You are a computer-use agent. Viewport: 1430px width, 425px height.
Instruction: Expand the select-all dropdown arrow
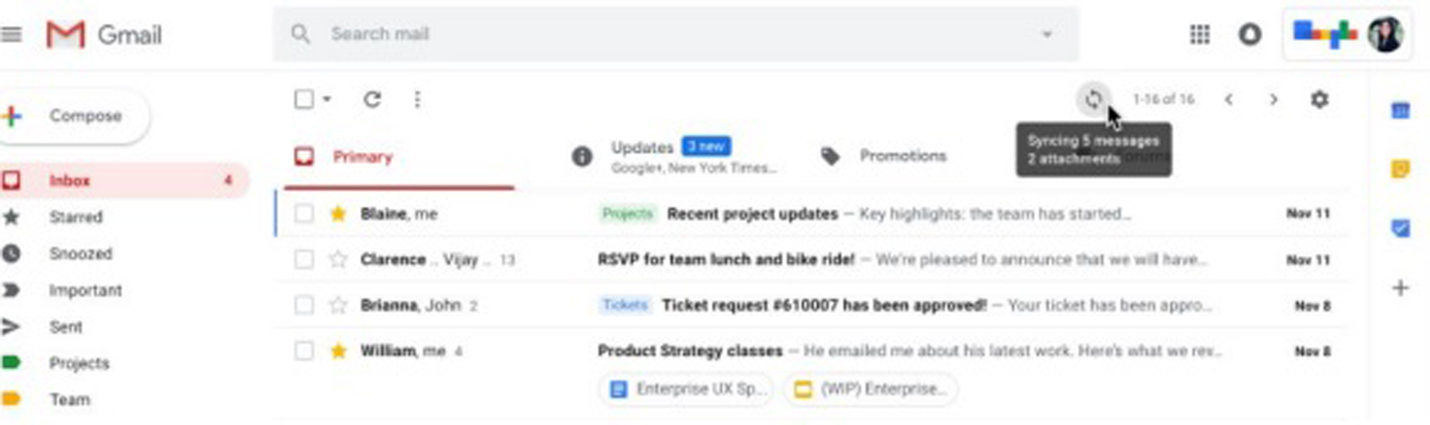click(327, 99)
